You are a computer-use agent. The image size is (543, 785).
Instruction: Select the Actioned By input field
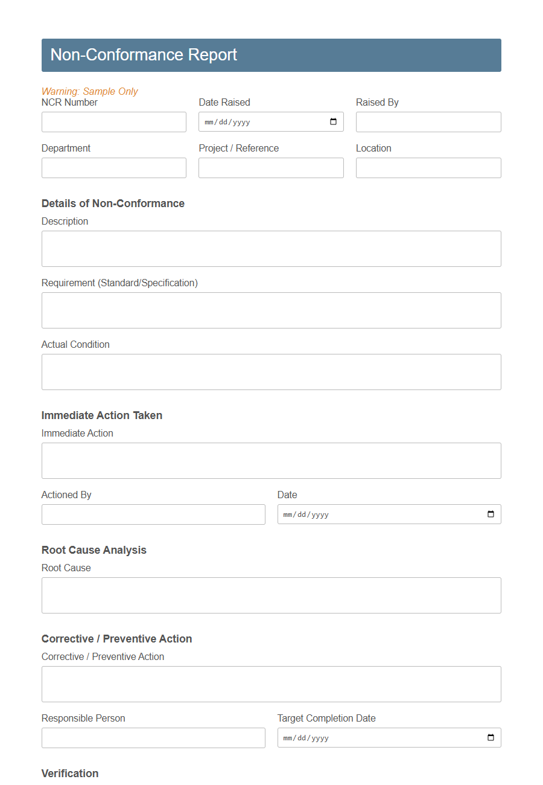[x=153, y=514]
